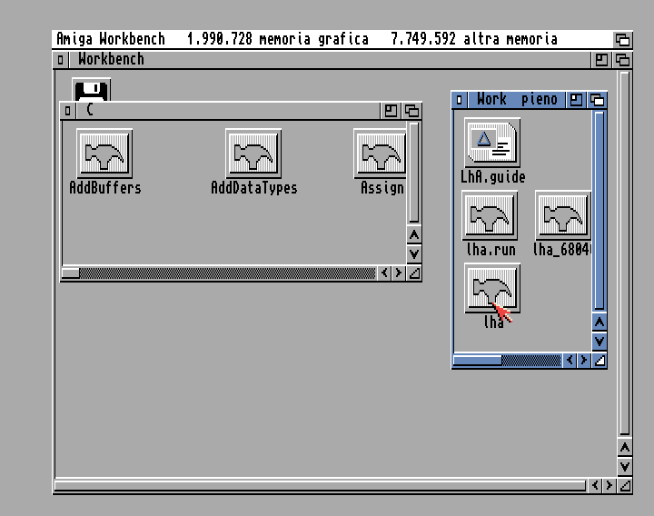Screen dimensions: 654x516
Task: Click down arrow in C window scrollbar
Action: tap(414, 253)
